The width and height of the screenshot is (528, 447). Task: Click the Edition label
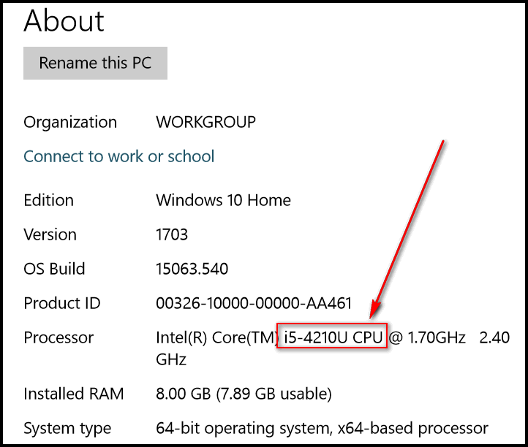click(48, 200)
